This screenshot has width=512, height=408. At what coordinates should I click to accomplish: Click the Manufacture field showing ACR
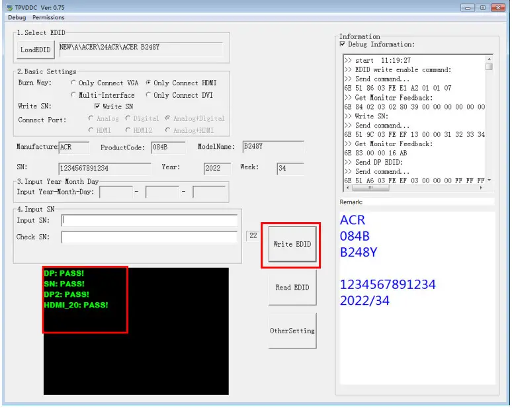pos(74,147)
